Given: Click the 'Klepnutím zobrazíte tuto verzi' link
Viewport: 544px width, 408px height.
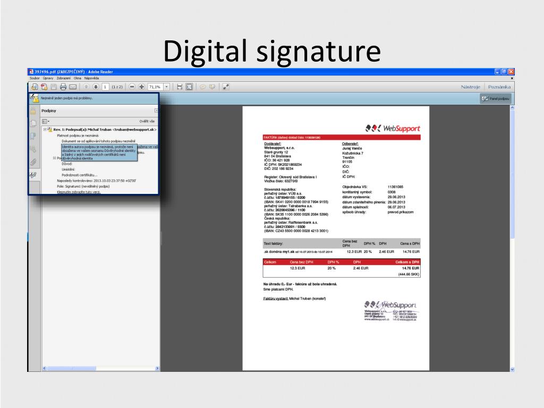Looking at the screenshot, I should [x=79, y=192].
